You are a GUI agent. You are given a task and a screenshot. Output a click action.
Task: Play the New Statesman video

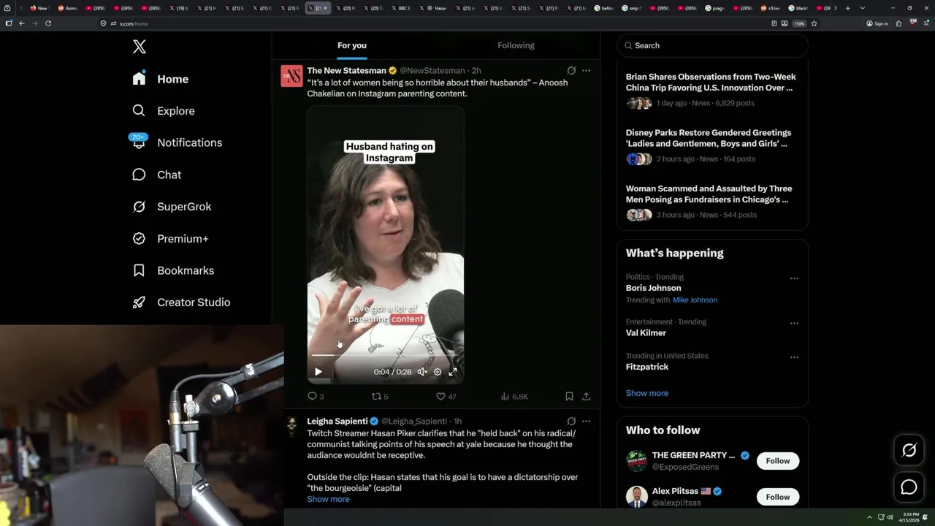(318, 372)
